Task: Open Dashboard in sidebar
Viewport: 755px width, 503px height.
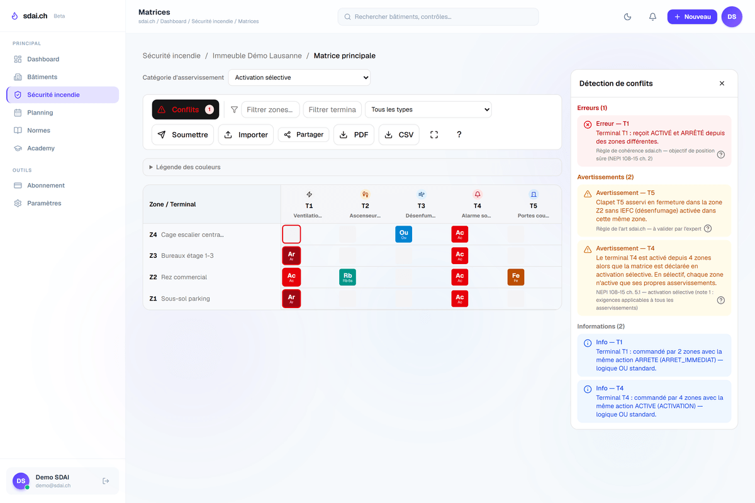Action: (62, 59)
